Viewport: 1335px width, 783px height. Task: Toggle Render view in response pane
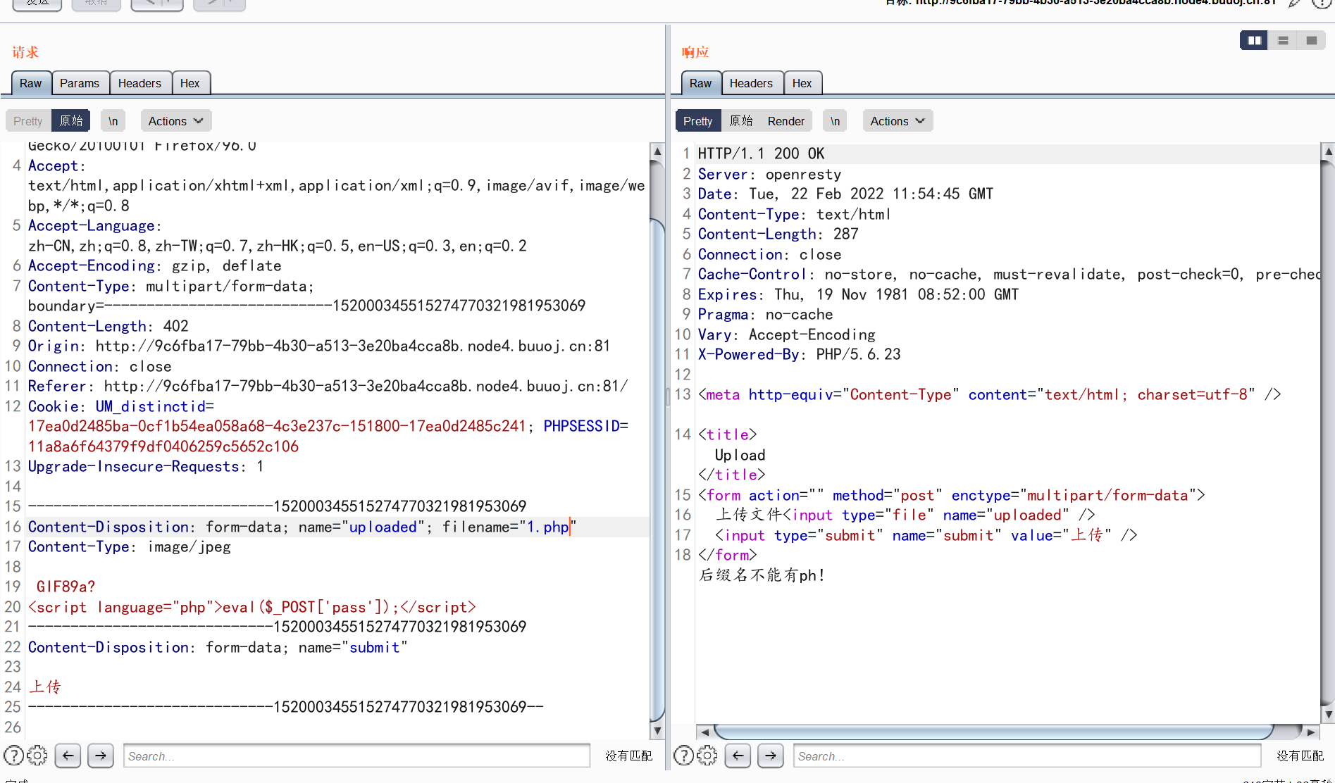coord(786,121)
